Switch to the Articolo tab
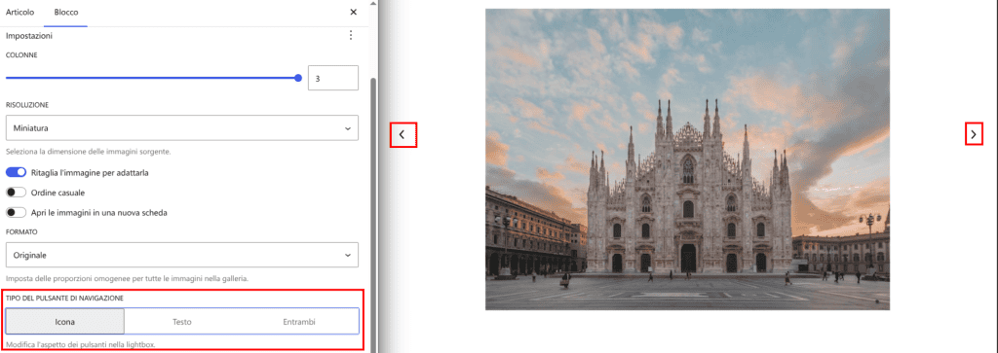This screenshot has width=998, height=353. click(19, 12)
